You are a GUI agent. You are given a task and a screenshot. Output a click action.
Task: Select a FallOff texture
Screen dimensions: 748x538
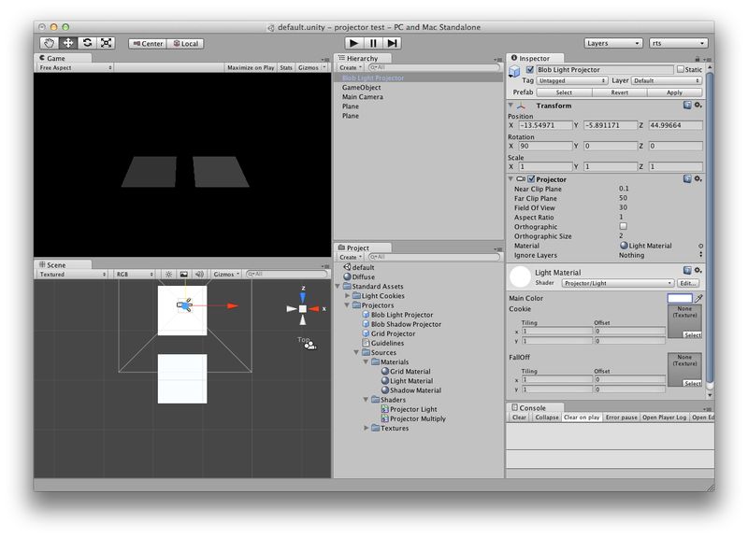[692, 383]
